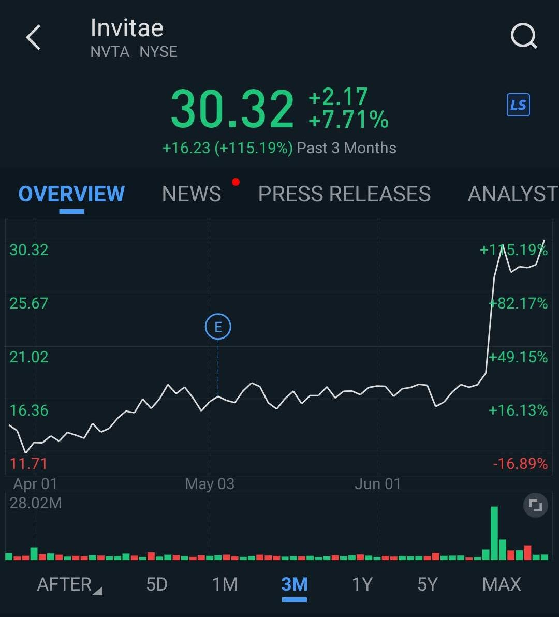This screenshot has height=617, width=559.
Task: Tap the NYSE exchange label
Action: point(158,52)
